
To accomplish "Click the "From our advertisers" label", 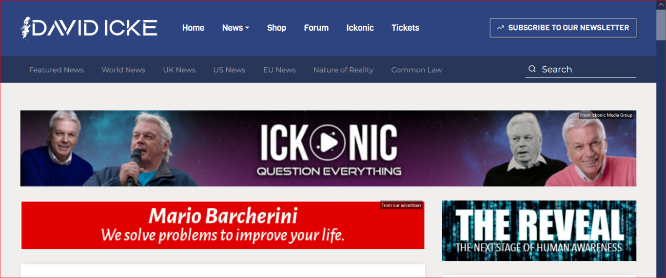I will 401,205.
